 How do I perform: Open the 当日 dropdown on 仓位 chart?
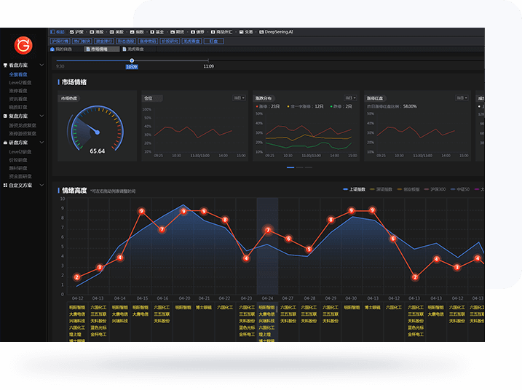coord(239,97)
